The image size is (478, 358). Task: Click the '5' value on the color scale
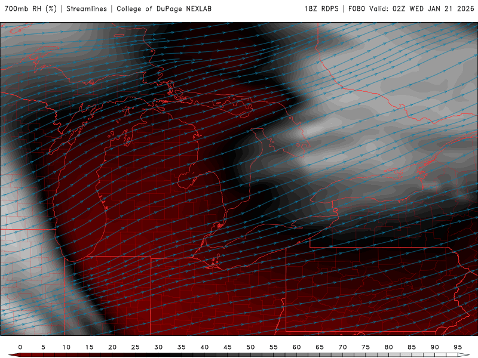(x=43, y=347)
